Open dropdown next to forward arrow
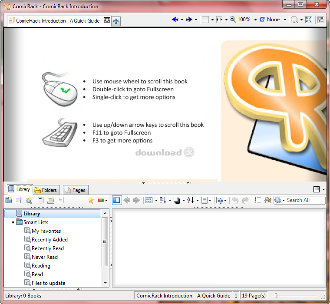 click(x=196, y=20)
